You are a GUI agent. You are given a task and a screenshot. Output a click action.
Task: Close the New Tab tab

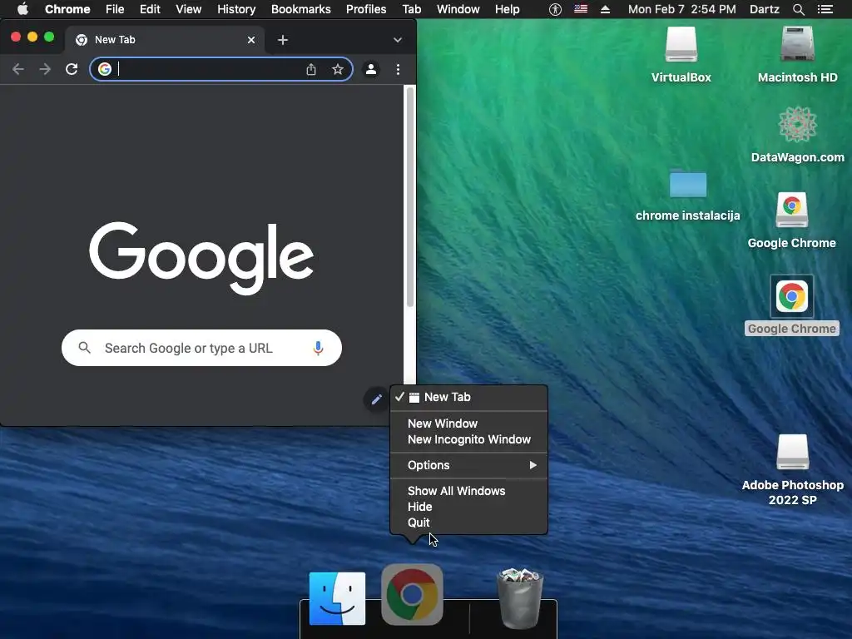251,40
